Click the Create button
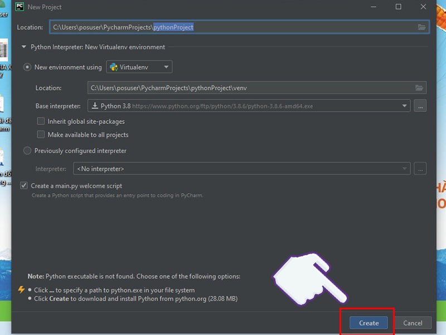446x335 pixels. [x=368, y=323]
